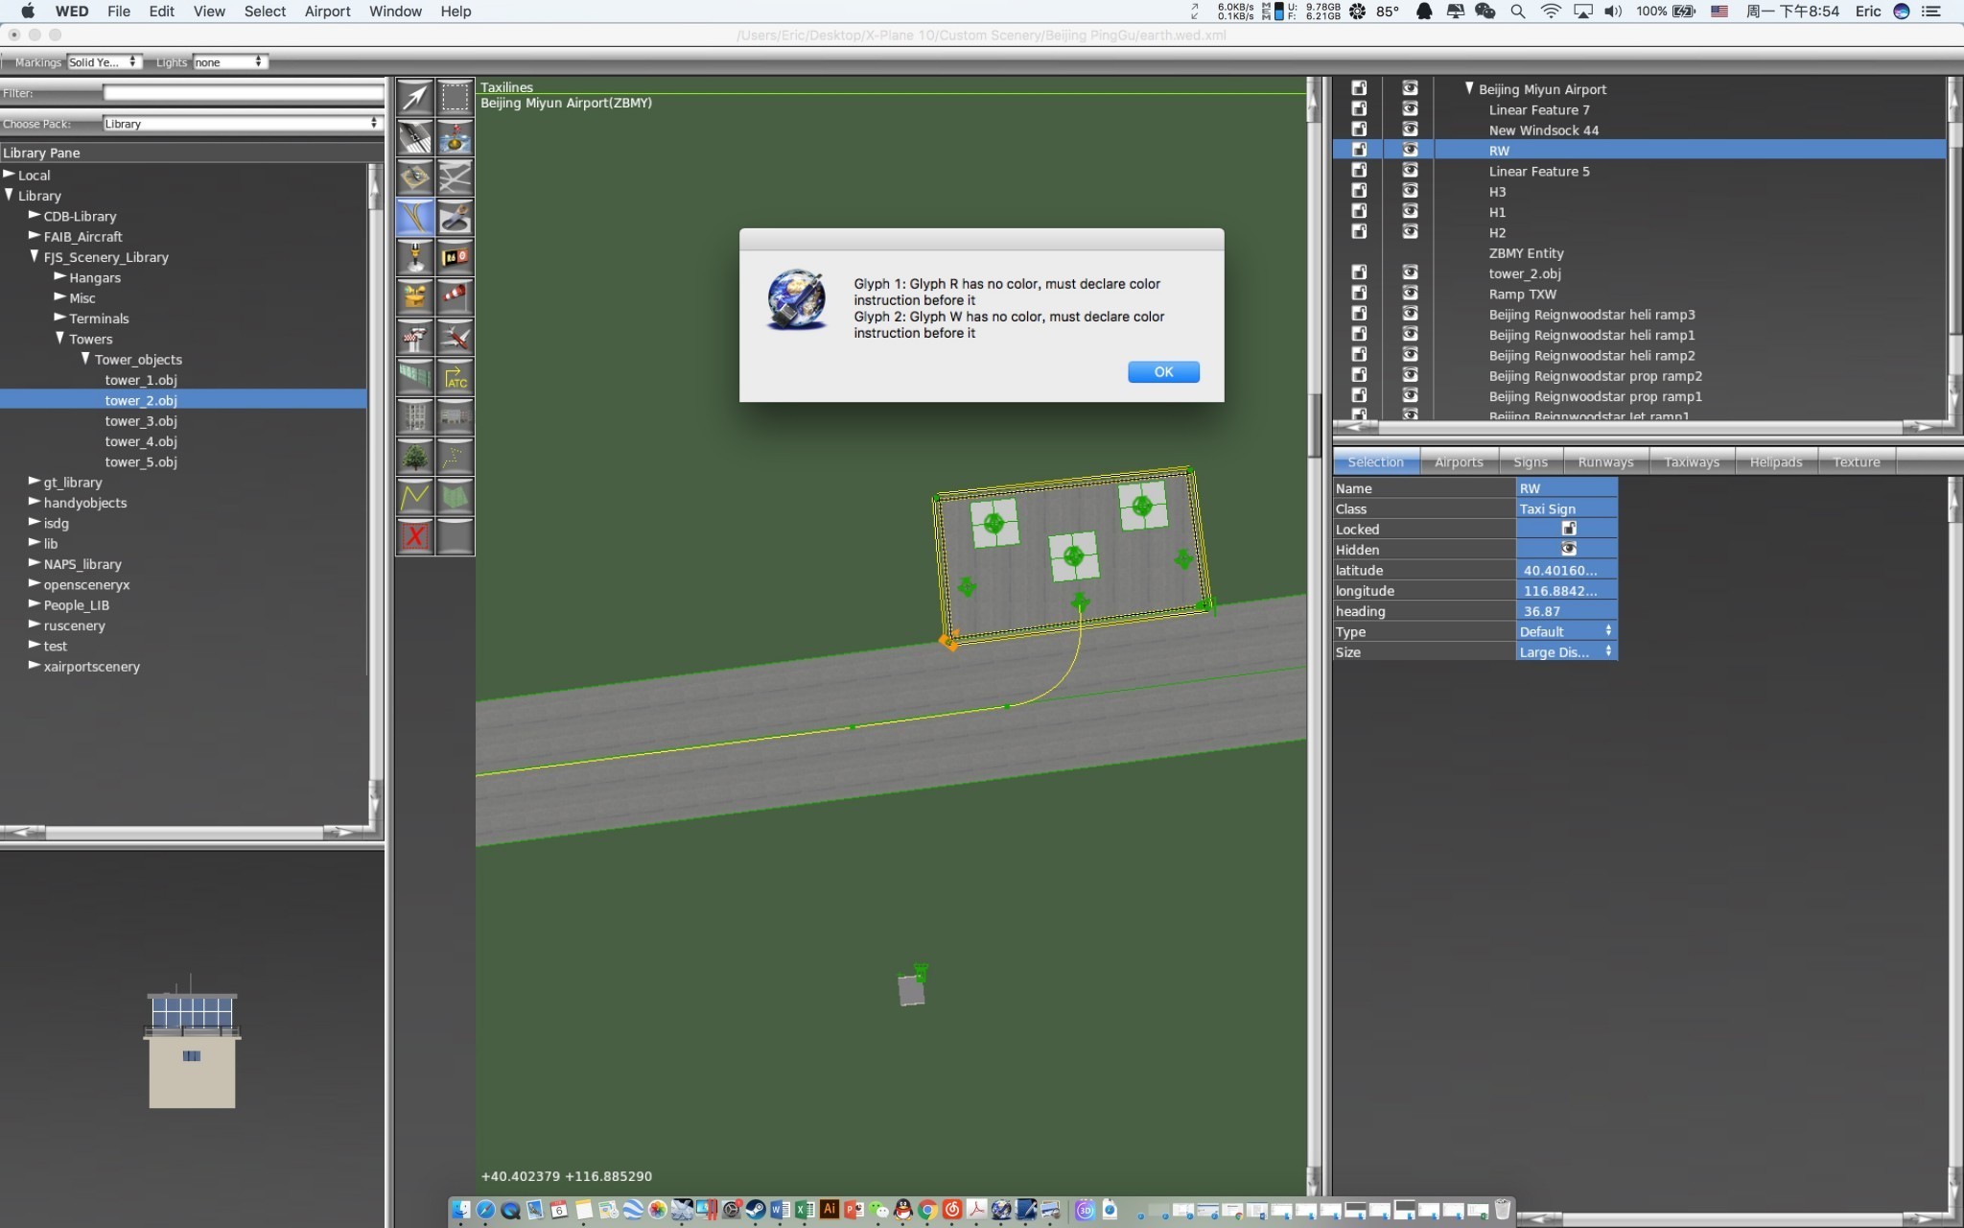Toggle visibility eye for New Windsock 44
The height and width of the screenshot is (1228, 1964).
[x=1410, y=130]
